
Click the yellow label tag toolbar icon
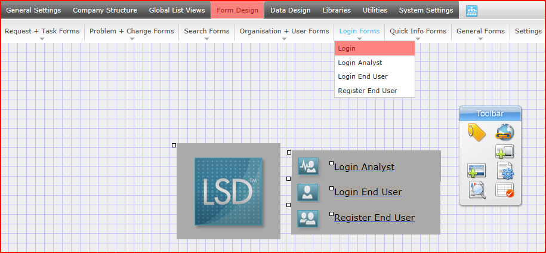tap(477, 133)
